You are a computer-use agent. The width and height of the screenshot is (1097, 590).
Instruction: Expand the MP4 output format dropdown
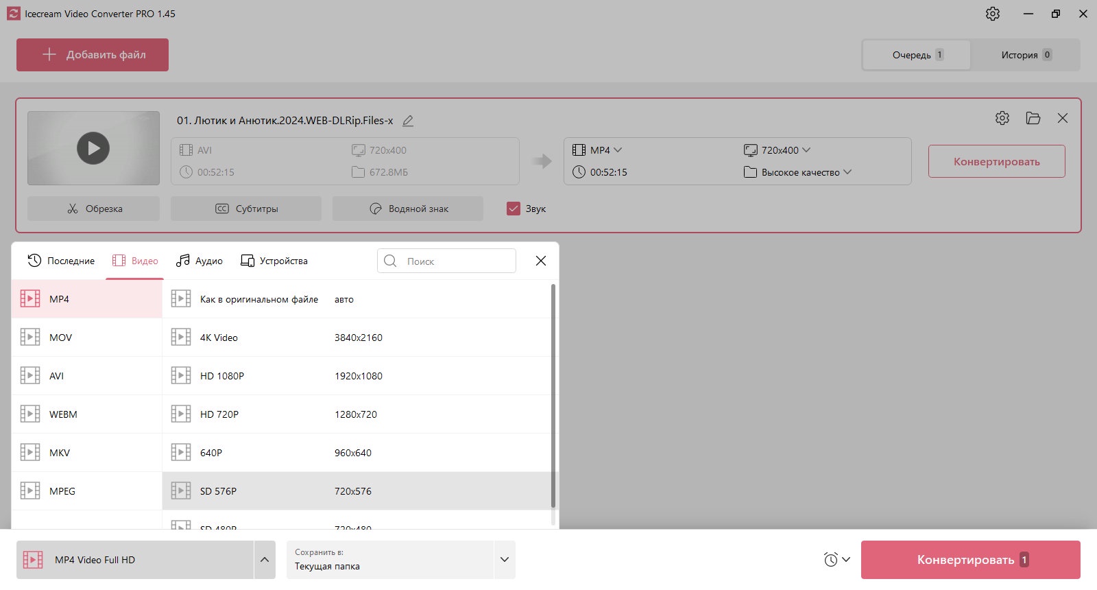[x=597, y=150]
